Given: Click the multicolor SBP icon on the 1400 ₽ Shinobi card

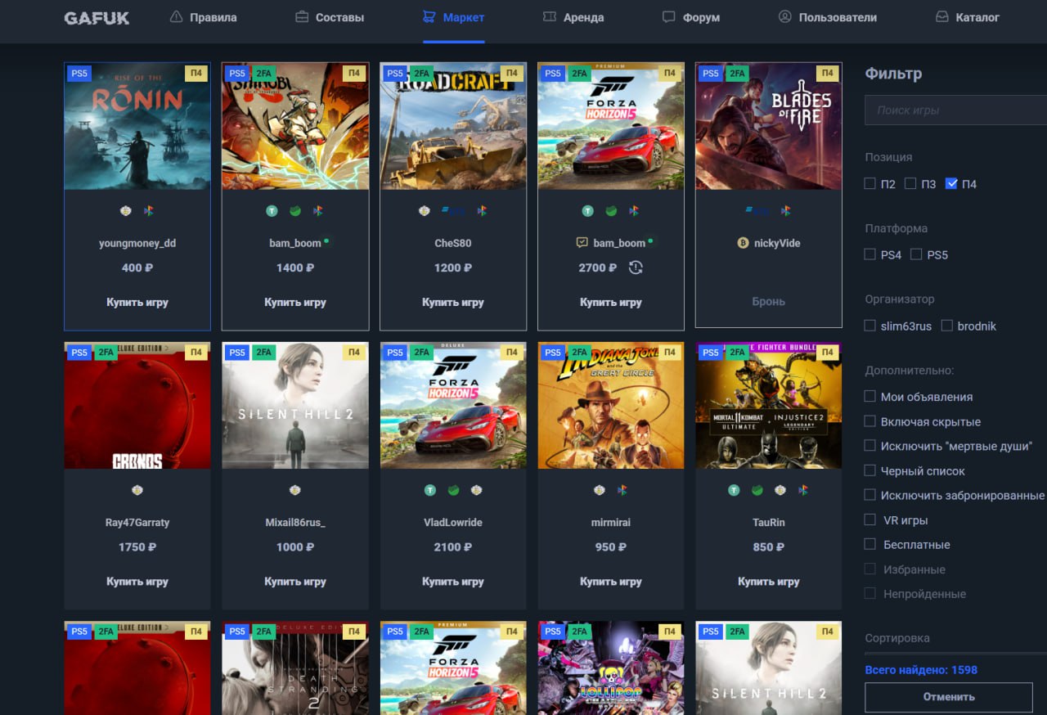Looking at the screenshot, I should click(318, 210).
